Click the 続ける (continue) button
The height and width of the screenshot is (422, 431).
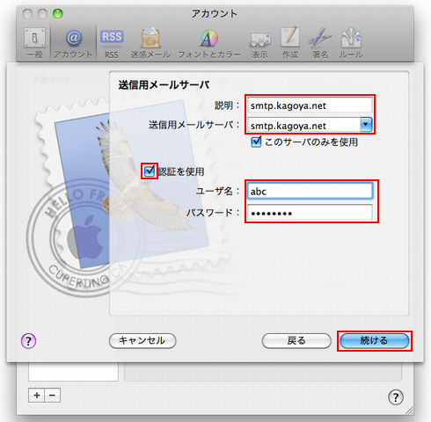point(375,341)
